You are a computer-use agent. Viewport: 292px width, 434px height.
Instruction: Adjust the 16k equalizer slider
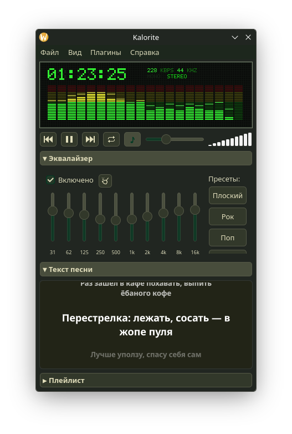[x=195, y=217]
